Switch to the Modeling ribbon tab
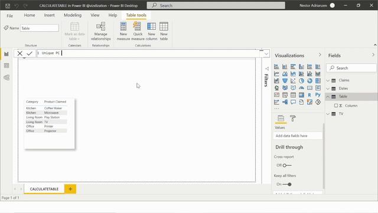The height and width of the screenshot is (213, 378). 73,15
